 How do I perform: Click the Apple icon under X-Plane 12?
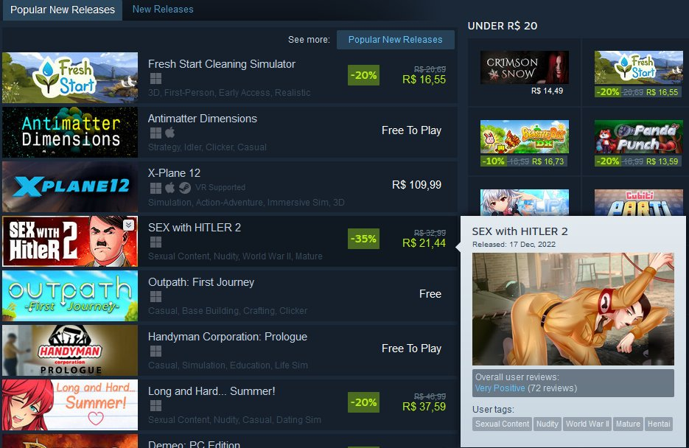pyautogui.click(x=170, y=188)
